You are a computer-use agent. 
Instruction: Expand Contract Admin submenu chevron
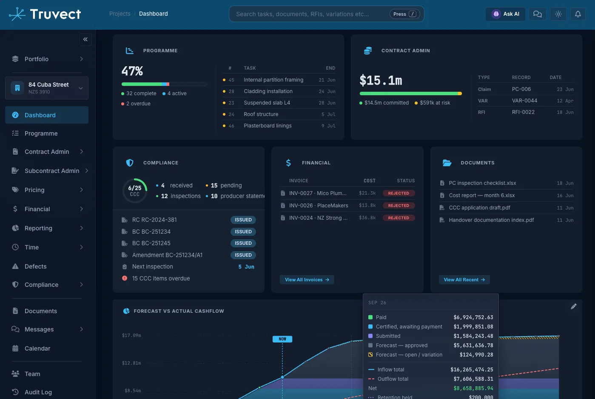[x=81, y=152]
